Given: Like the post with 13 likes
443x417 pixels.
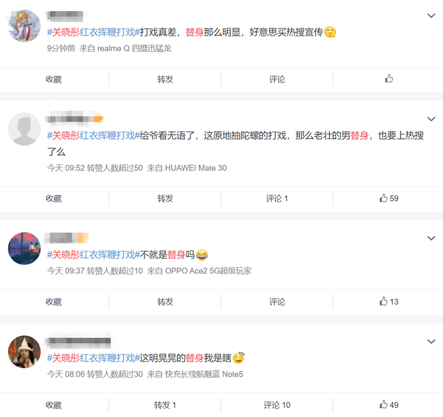Looking at the screenshot, I should click(x=389, y=301).
